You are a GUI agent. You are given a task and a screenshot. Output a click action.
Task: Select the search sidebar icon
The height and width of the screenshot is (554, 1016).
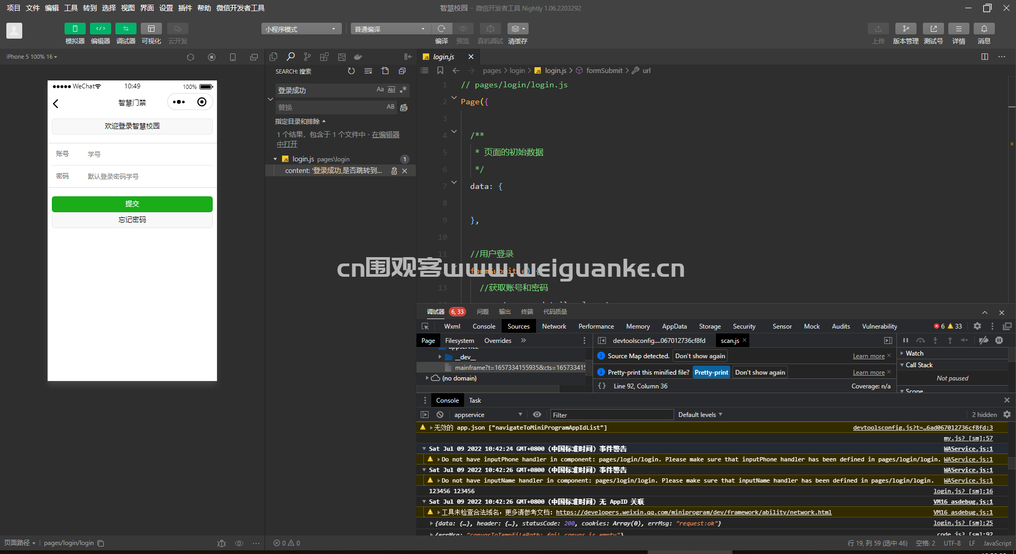coord(291,57)
